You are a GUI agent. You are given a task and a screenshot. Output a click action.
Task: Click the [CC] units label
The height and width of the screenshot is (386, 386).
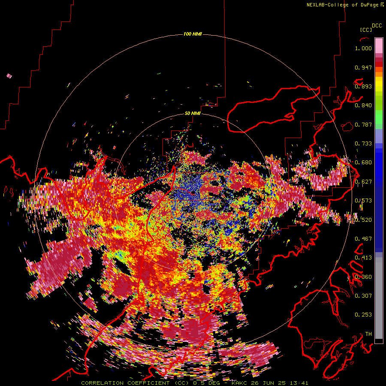[366, 30]
